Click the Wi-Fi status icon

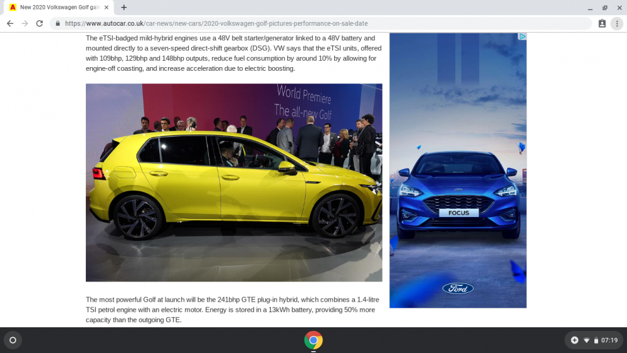(587, 340)
